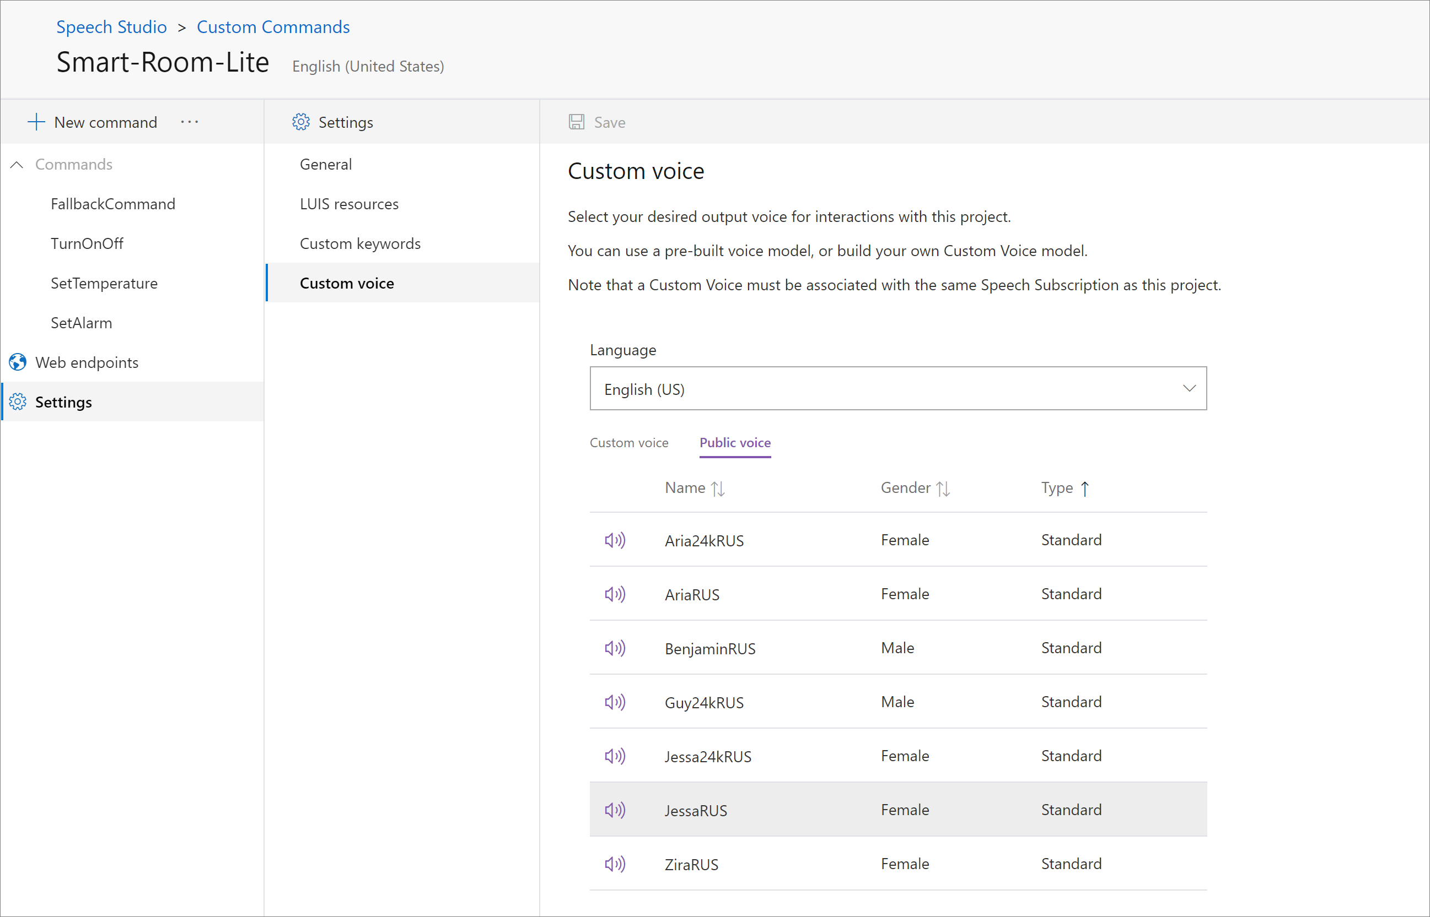
Task: Switch to the Custom voice tab
Action: coord(627,442)
